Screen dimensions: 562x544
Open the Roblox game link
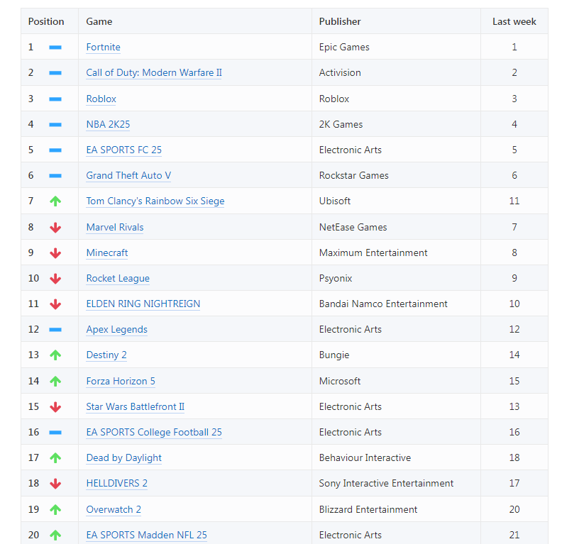click(x=101, y=99)
